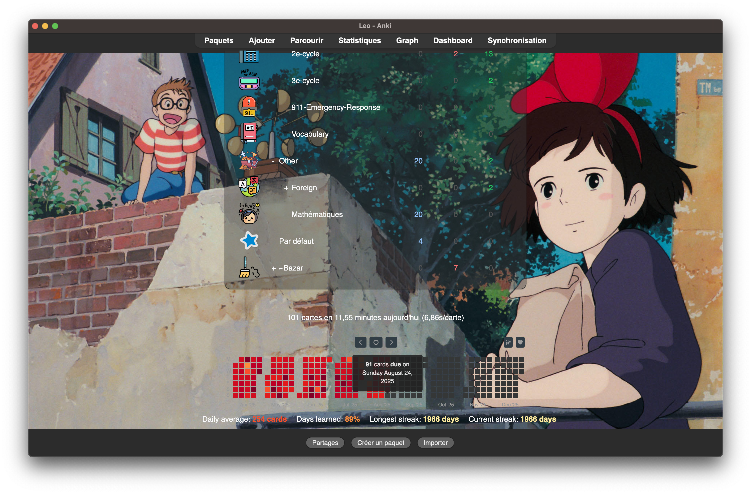Open the Statistiques menu item
This screenshot has width=751, height=494.
359,40
